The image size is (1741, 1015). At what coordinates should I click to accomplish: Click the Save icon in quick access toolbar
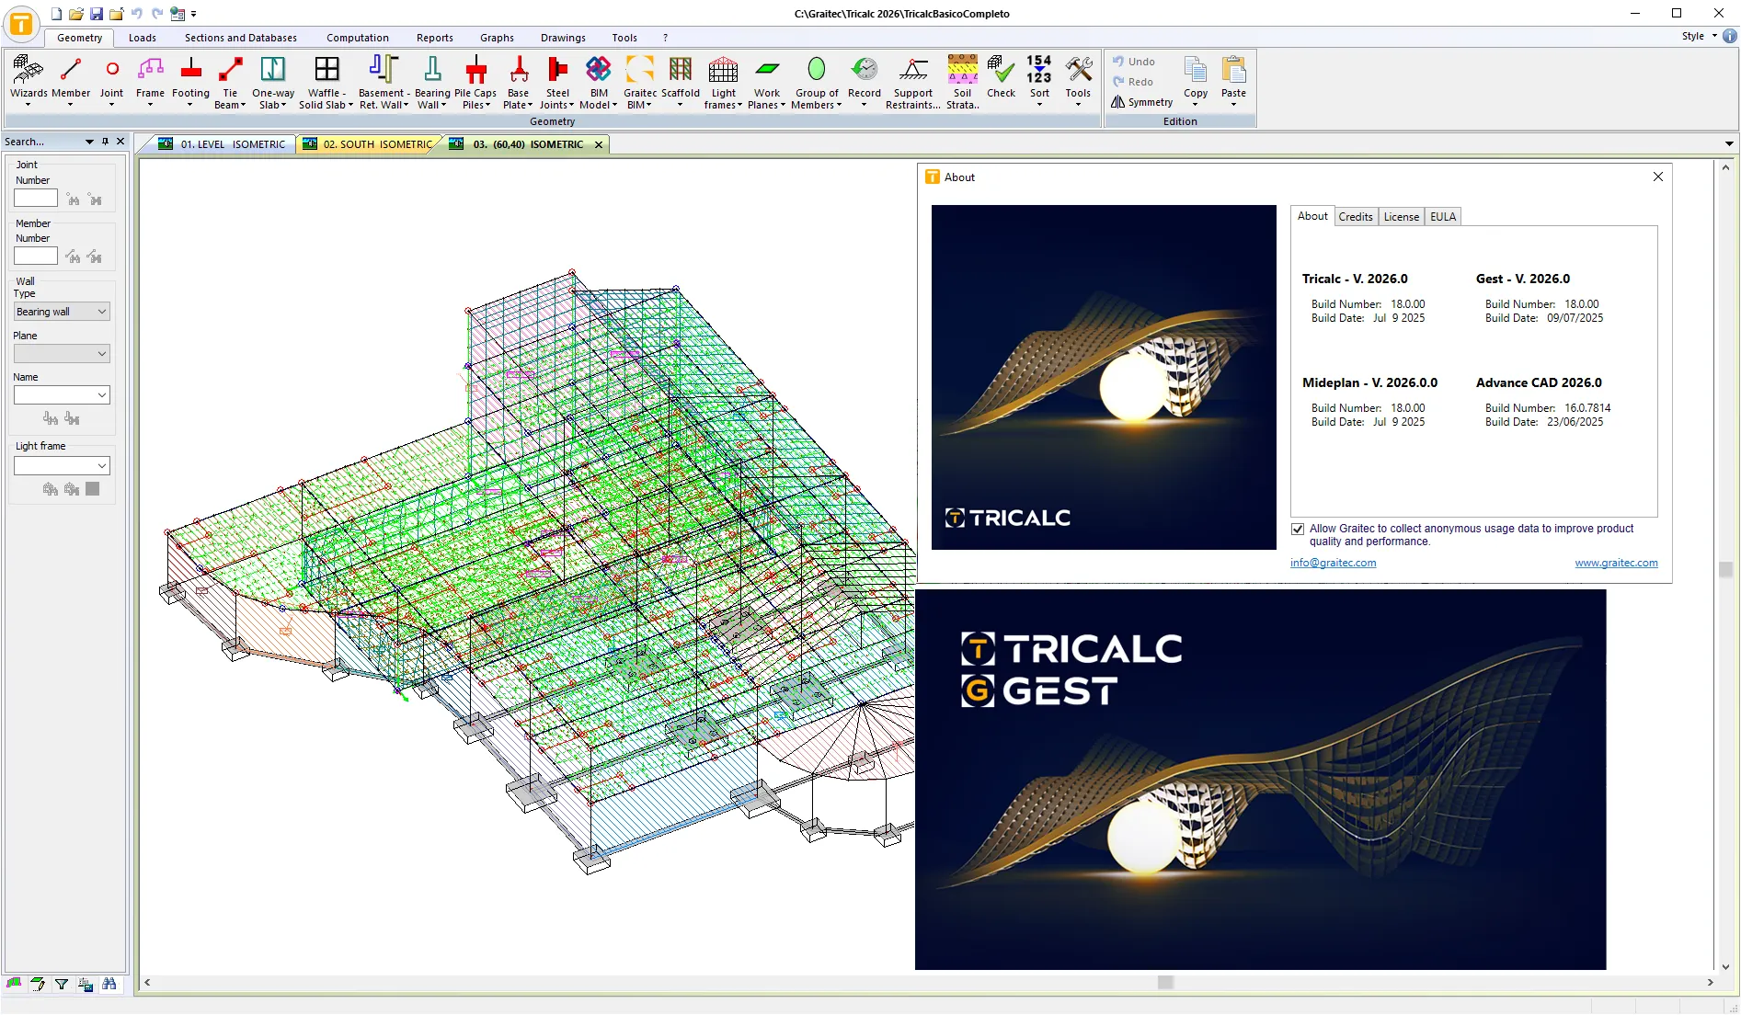[97, 14]
